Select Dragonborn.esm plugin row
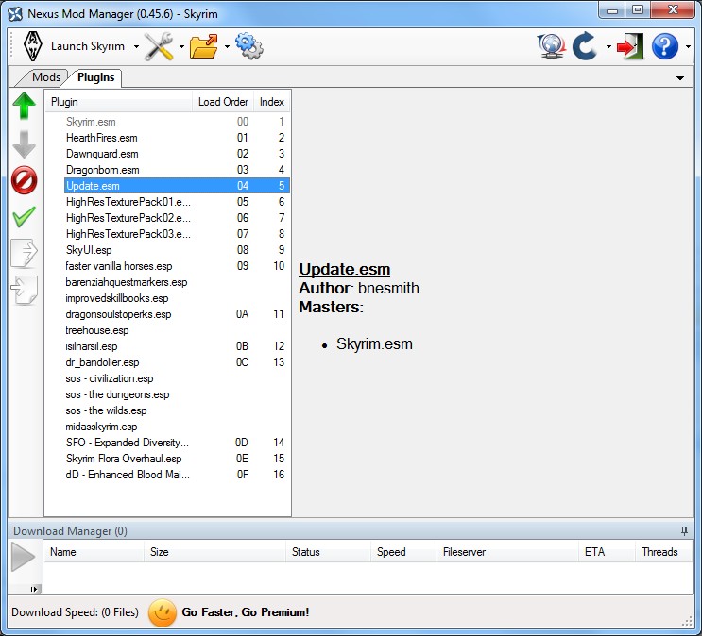This screenshot has width=702, height=636. (177, 170)
